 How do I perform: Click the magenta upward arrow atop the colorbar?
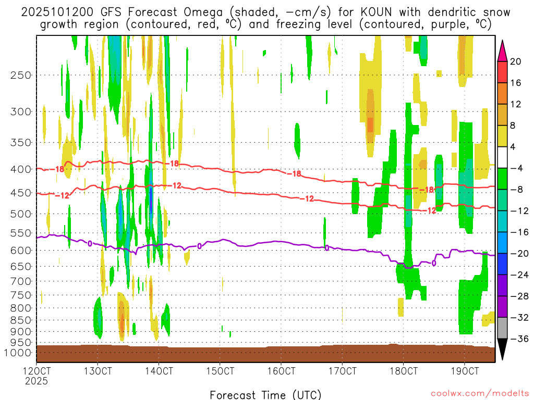502,51
